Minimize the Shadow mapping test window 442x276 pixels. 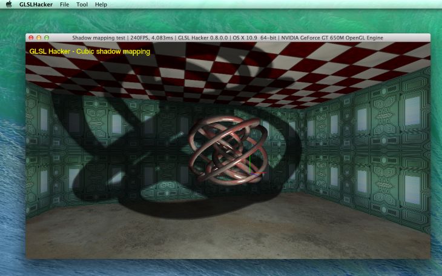point(39,38)
